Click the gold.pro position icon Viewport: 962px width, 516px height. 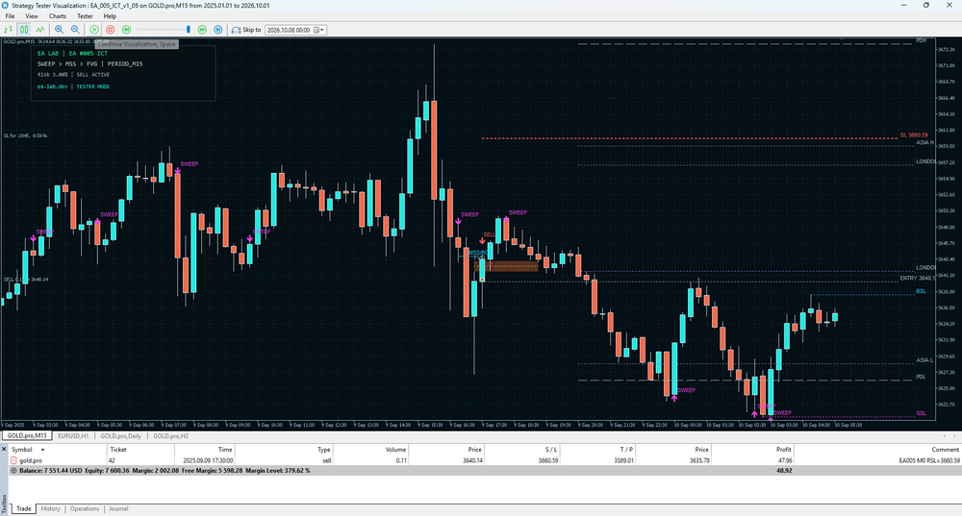click(13, 460)
